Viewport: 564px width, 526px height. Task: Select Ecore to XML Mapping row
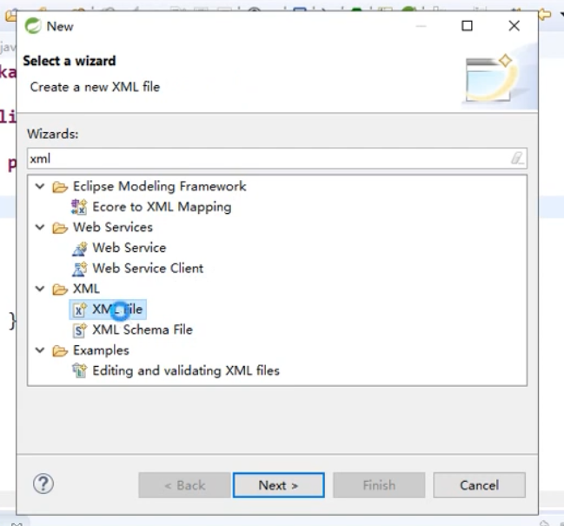151,207
